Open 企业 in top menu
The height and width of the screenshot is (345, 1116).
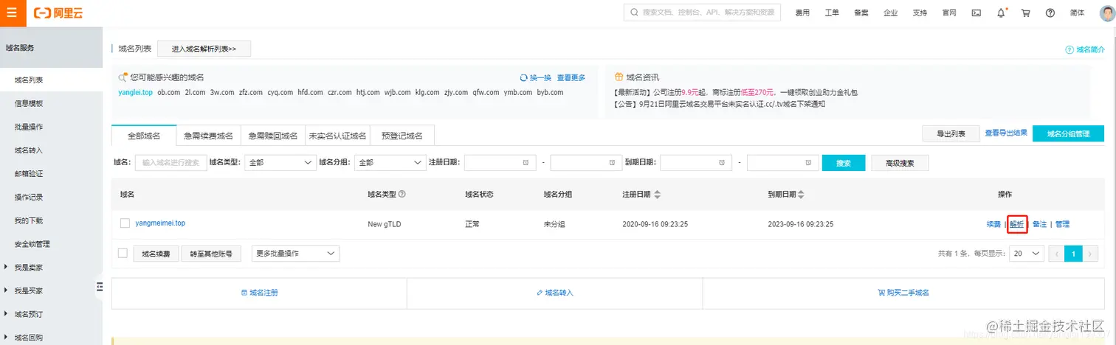pos(891,13)
